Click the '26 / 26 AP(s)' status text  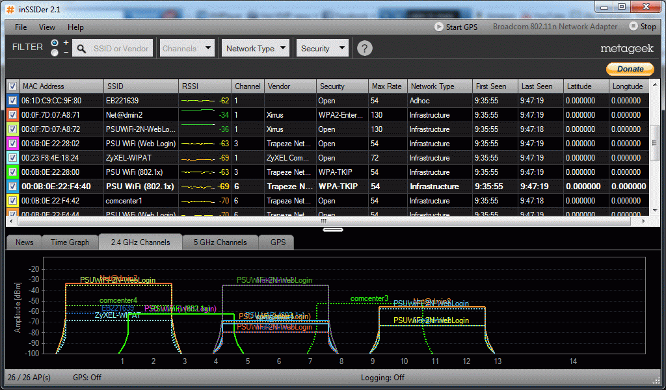[x=29, y=377]
